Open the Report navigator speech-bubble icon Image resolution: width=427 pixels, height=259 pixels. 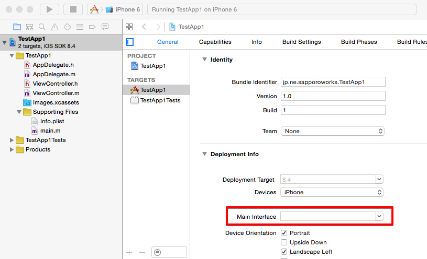click(x=105, y=27)
